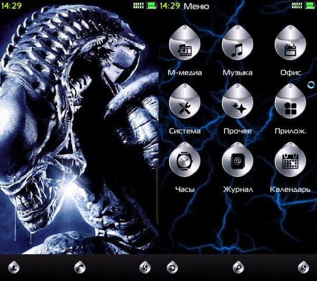
Task: Open the Система tools icon
Action: [x=184, y=101]
